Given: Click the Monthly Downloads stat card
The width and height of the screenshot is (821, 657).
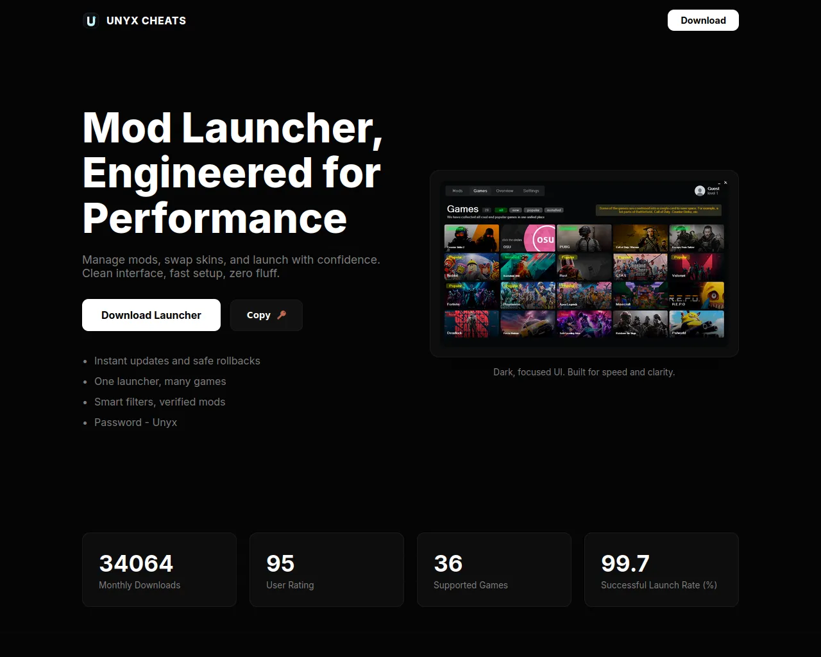Looking at the screenshot, I should pos(159,570).
